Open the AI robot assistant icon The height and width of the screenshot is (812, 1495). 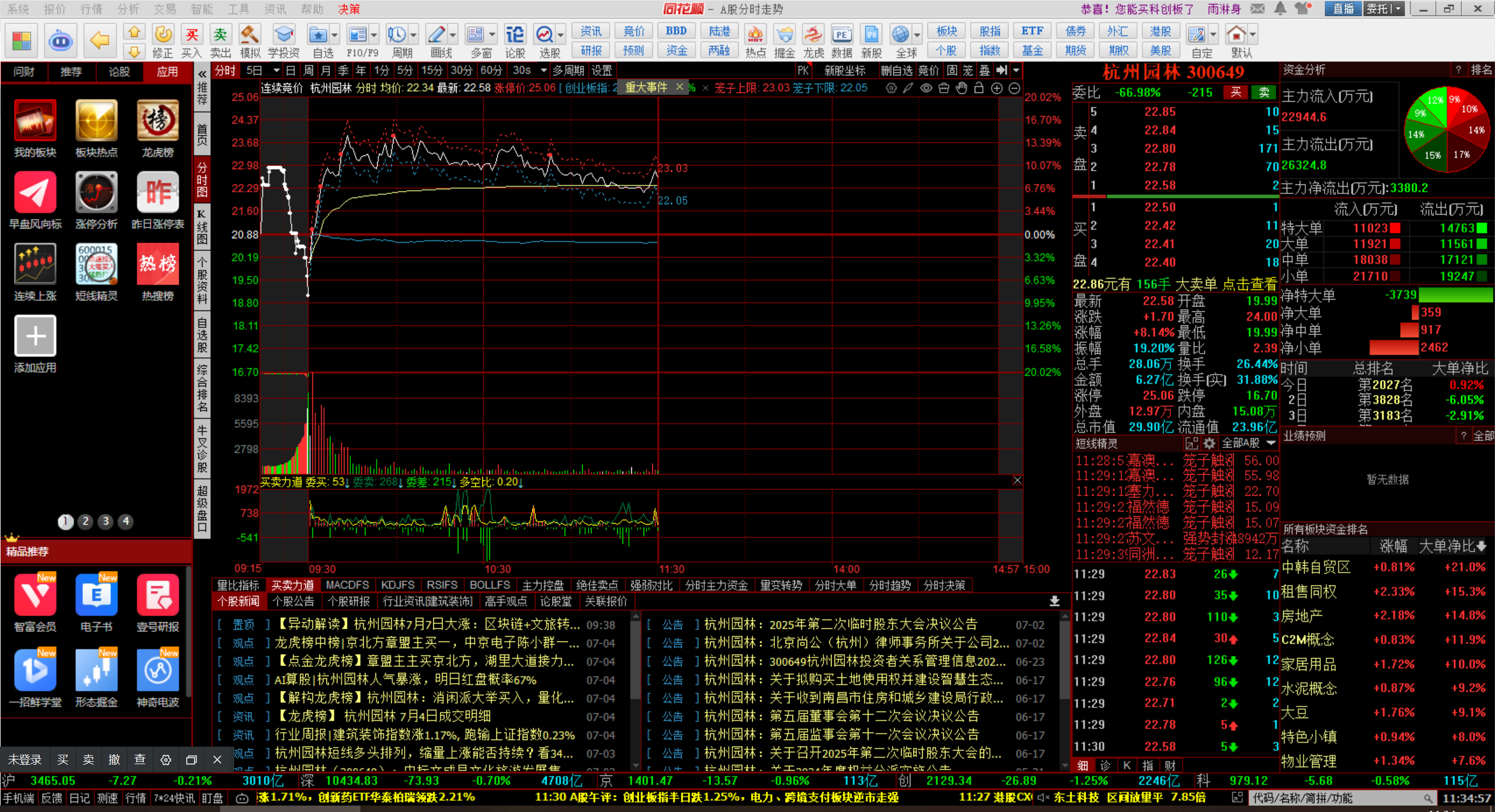[60, 41]
